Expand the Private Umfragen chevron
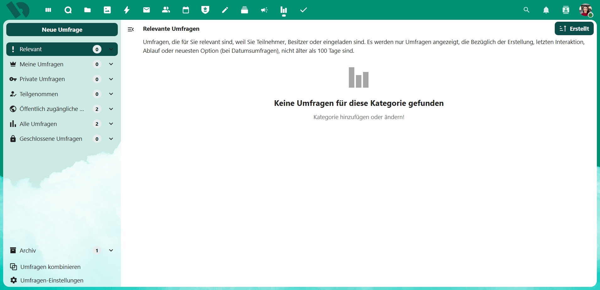Image resolution: width=600 pixels, height=290 pixels. 111,79
